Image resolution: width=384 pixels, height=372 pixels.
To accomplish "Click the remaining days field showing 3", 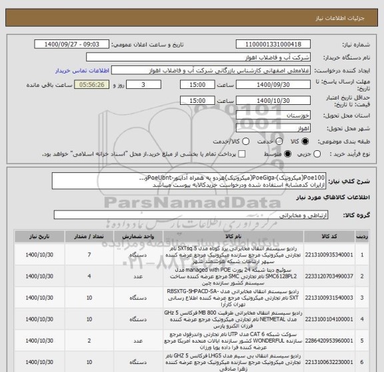I will [x=143, y=85].
